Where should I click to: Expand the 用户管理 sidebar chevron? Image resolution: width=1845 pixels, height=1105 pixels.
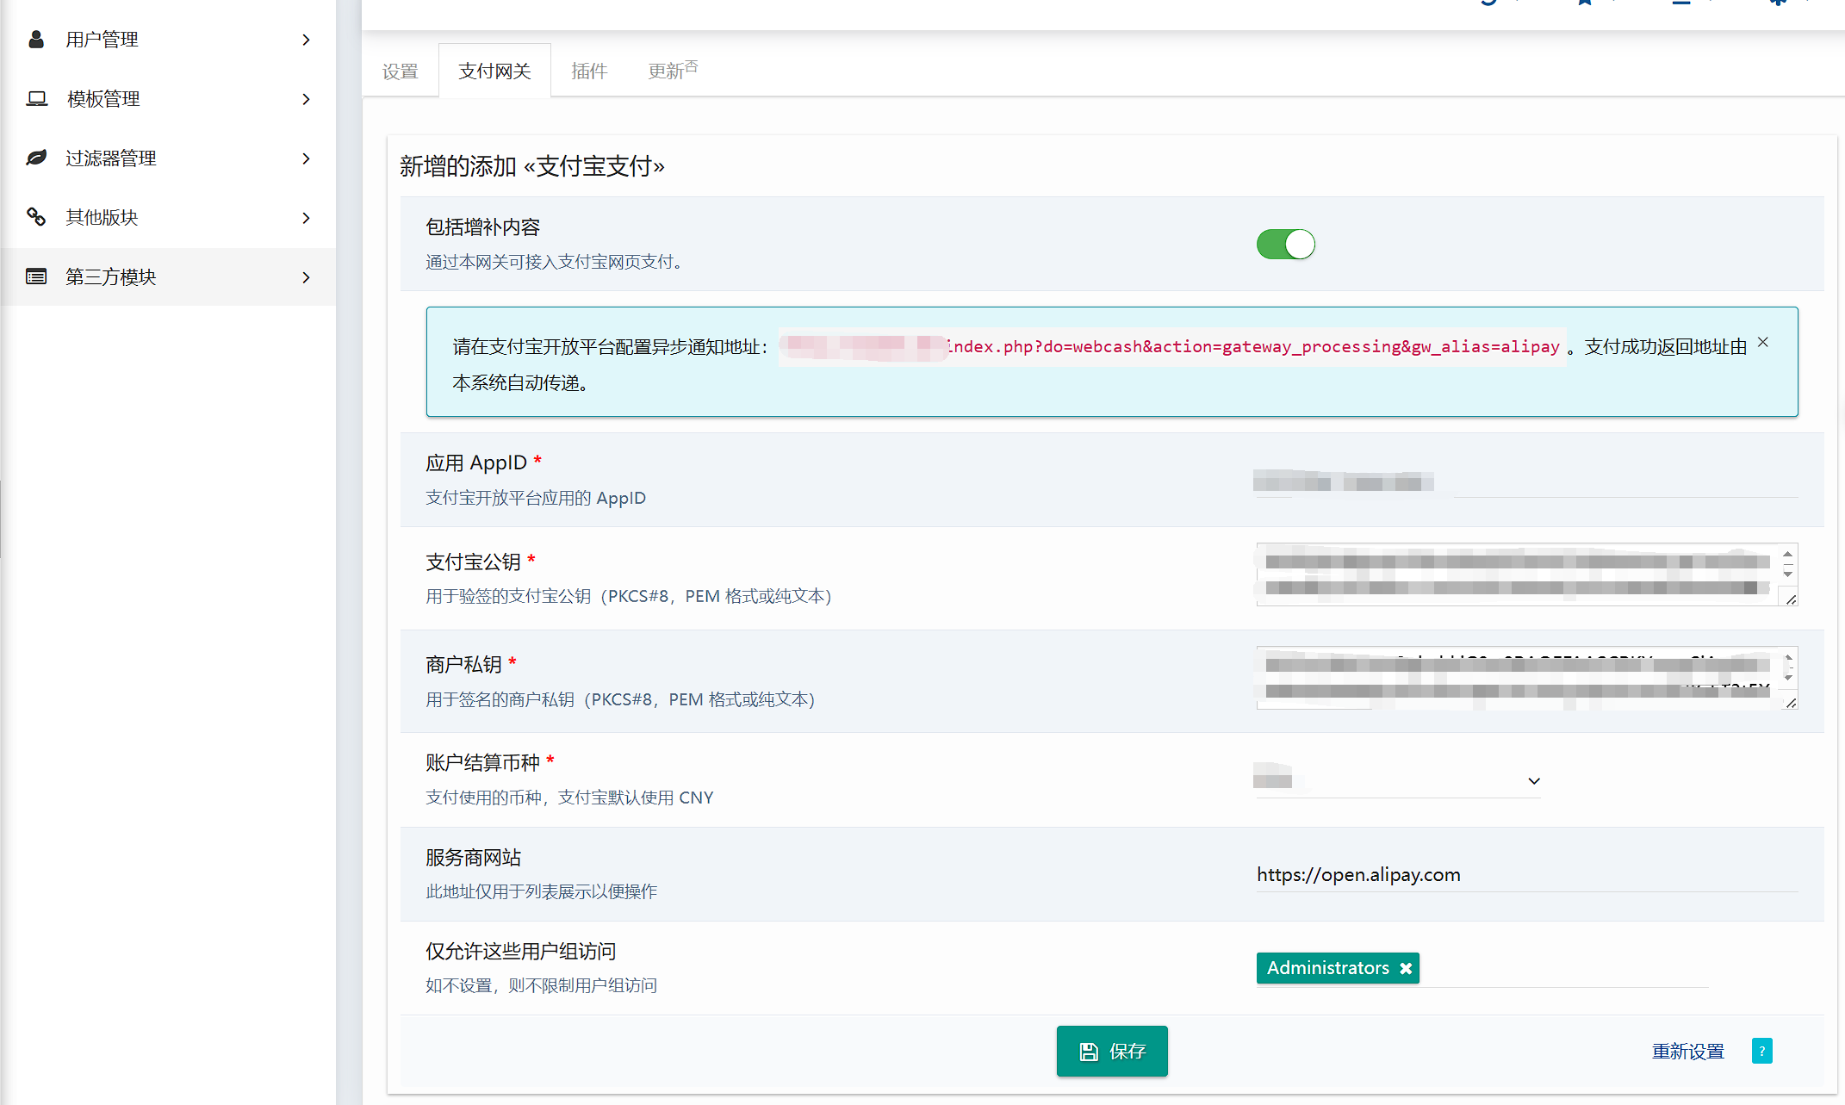click(x=306, y=40)
